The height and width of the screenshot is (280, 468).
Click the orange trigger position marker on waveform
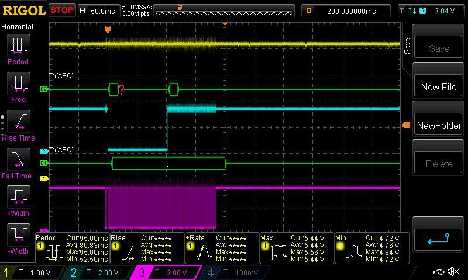click(108, 29)
